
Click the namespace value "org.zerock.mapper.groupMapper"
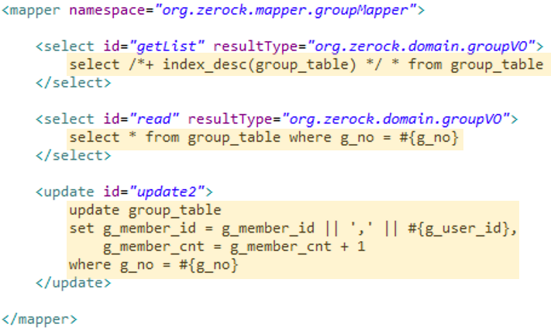click(x=286, y=10)
